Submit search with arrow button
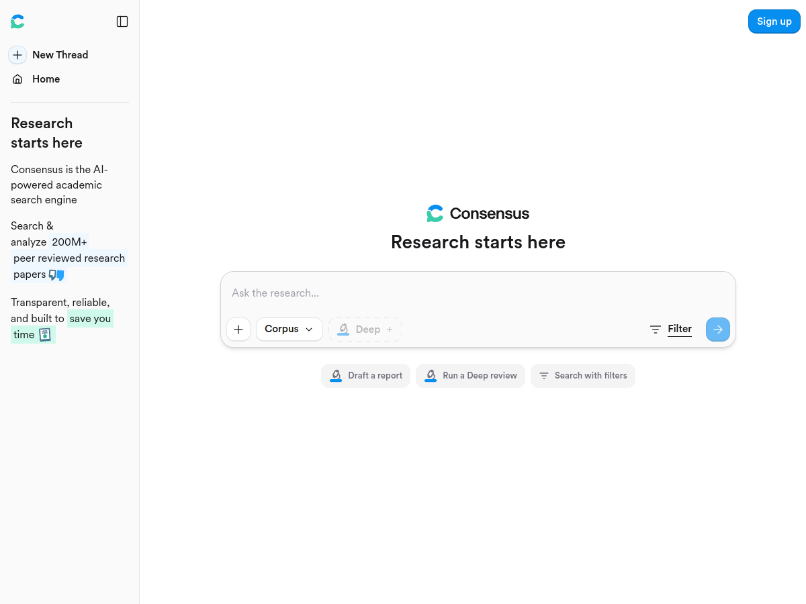The height and width of the screenshot is (604, 806). 718,330
